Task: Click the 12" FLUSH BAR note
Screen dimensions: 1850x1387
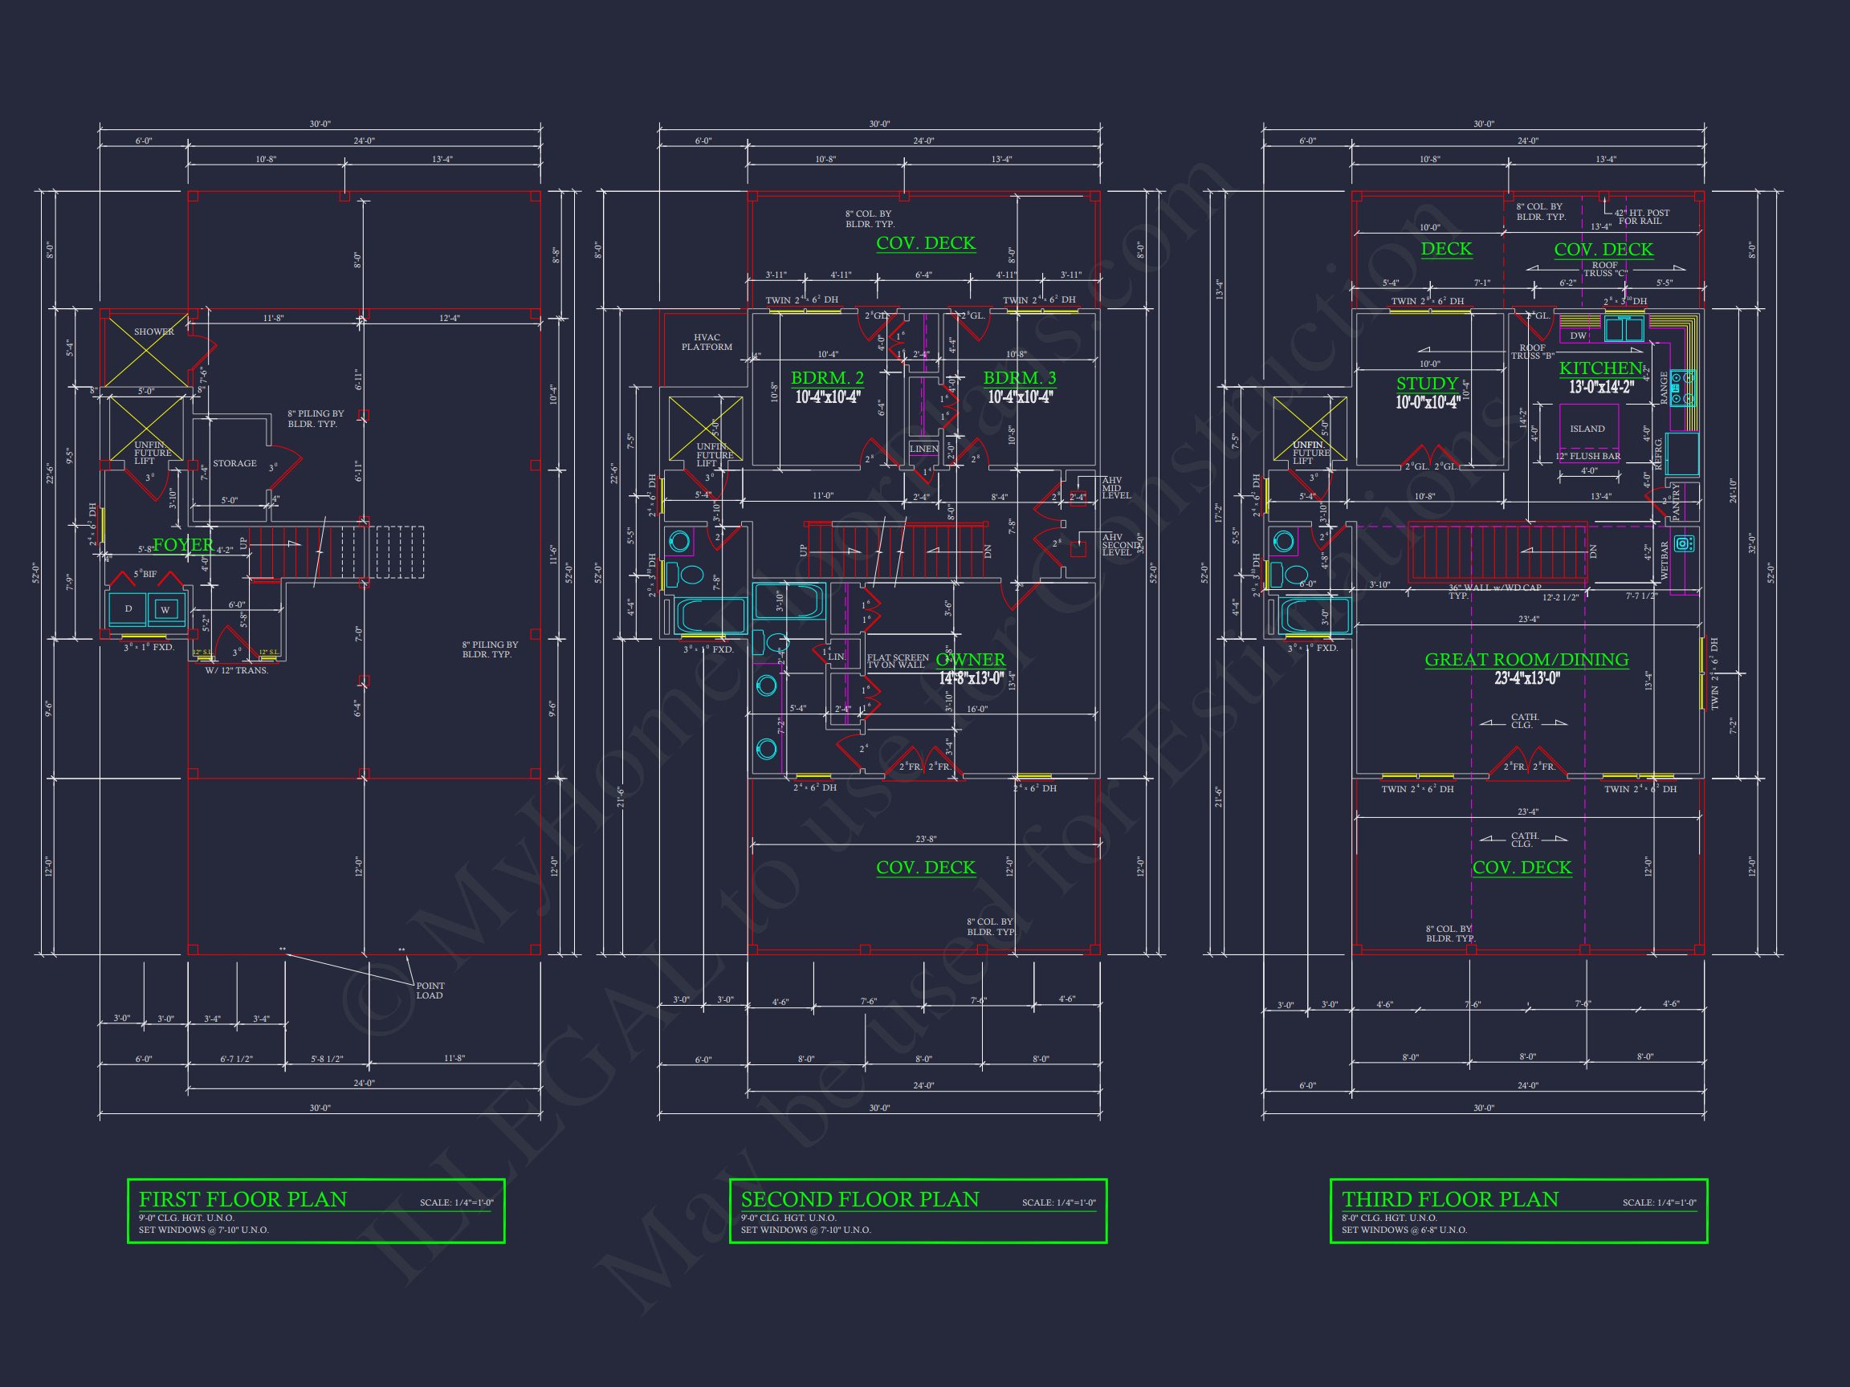Action: [x=1587, y=457]
